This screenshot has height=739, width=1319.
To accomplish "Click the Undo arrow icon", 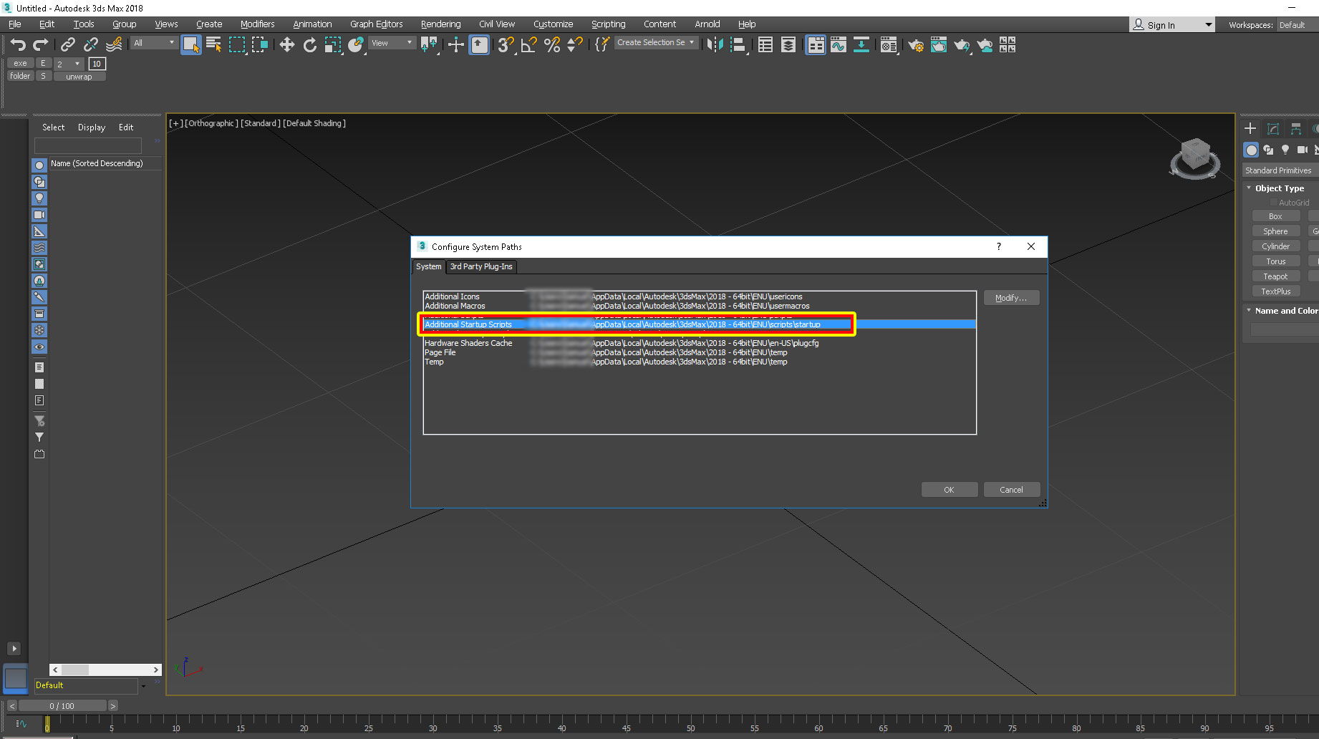I will tap(17, 45).
